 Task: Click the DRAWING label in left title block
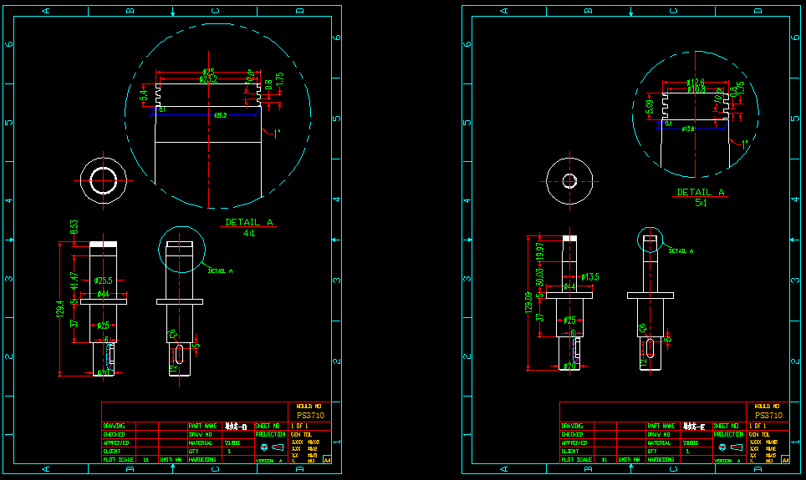click(114, 426)
